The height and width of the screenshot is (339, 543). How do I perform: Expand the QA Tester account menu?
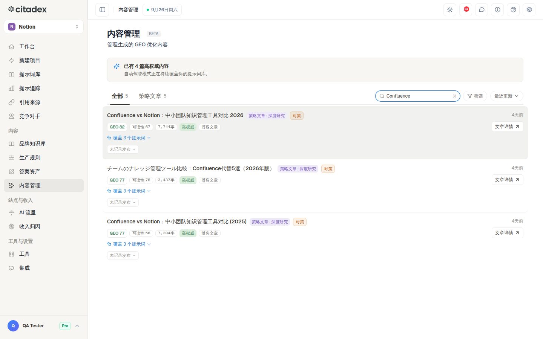(44, 326)
